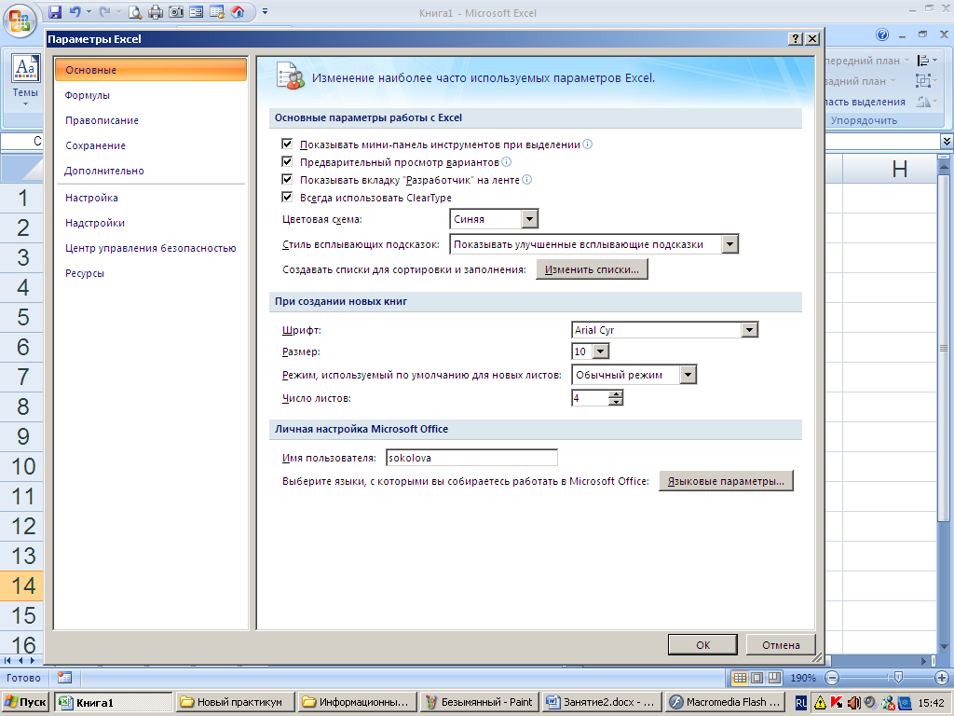
Task: Click the zoom slider handle
Action: (x=898, y=678)
